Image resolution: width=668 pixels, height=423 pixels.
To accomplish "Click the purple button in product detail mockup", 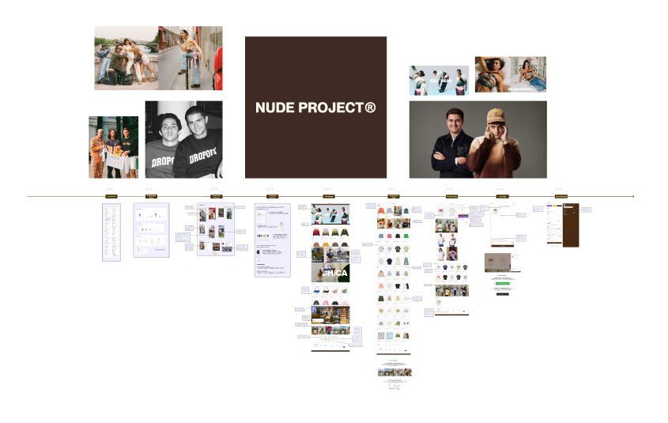I will point(463,217).
